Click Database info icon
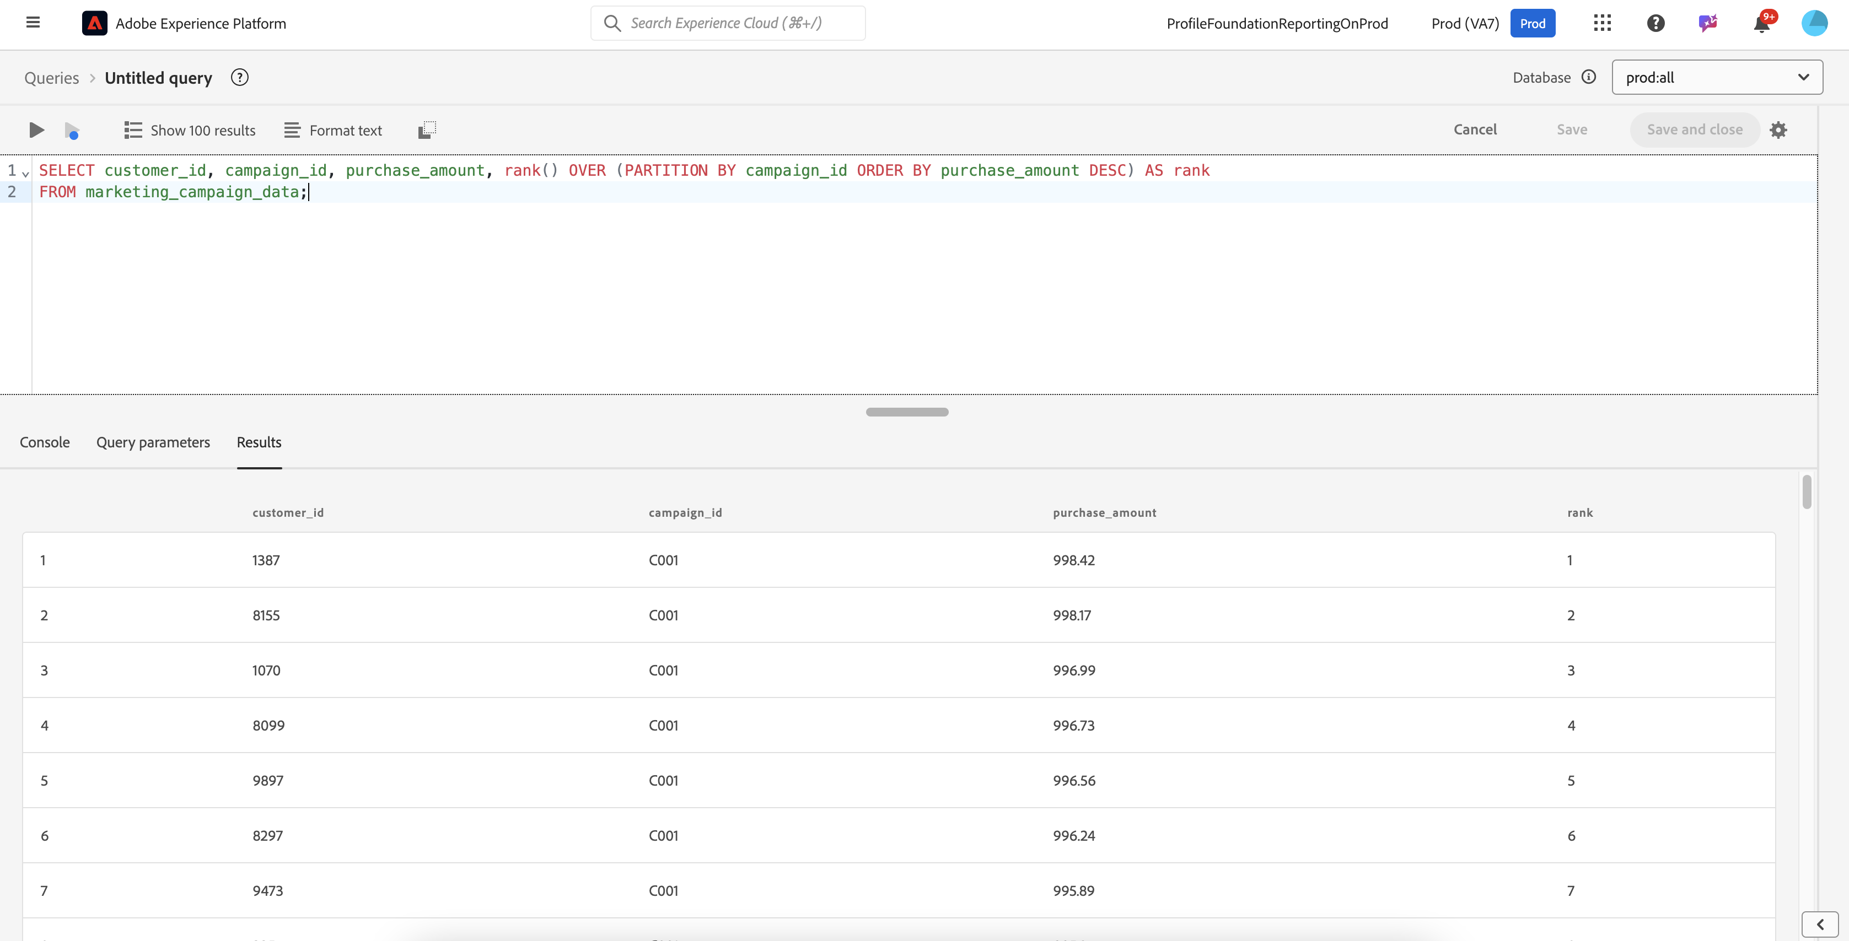Viewport: 1849px width, 941px height. (1589, 78)
